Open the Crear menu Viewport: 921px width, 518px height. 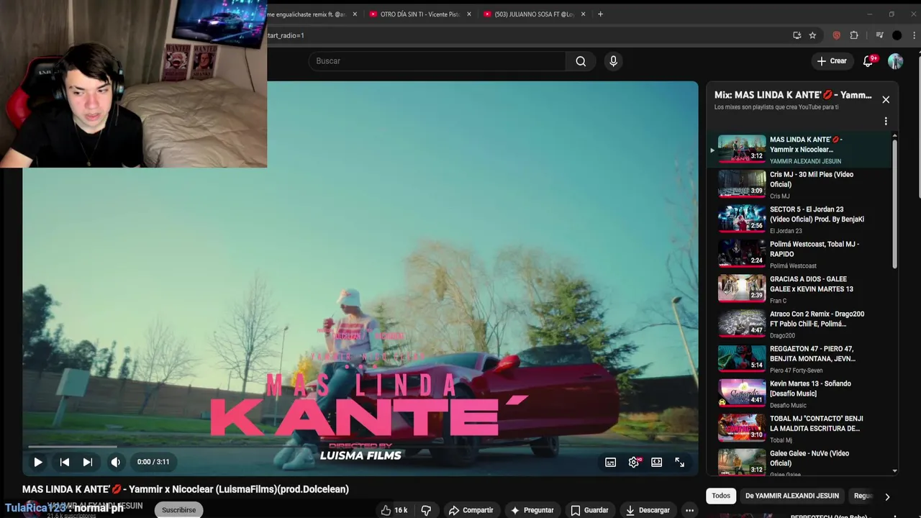[x=832, y=61]
